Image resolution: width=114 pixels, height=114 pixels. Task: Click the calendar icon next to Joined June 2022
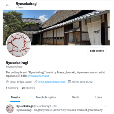point(69,82)
